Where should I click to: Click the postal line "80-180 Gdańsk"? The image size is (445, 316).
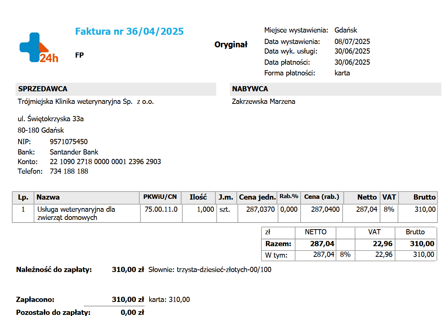(x=41, y=130)
